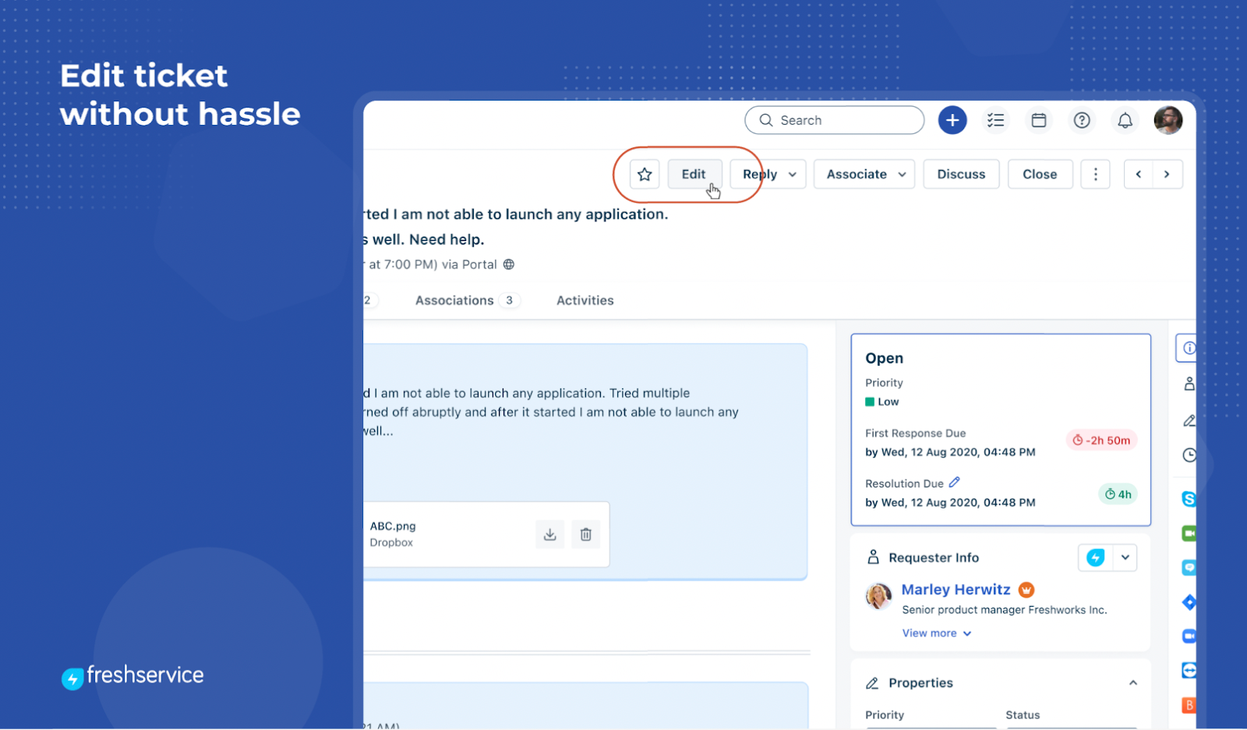Click the Freshworks lightning icon in Requester Info

(x=1096, y=558)
